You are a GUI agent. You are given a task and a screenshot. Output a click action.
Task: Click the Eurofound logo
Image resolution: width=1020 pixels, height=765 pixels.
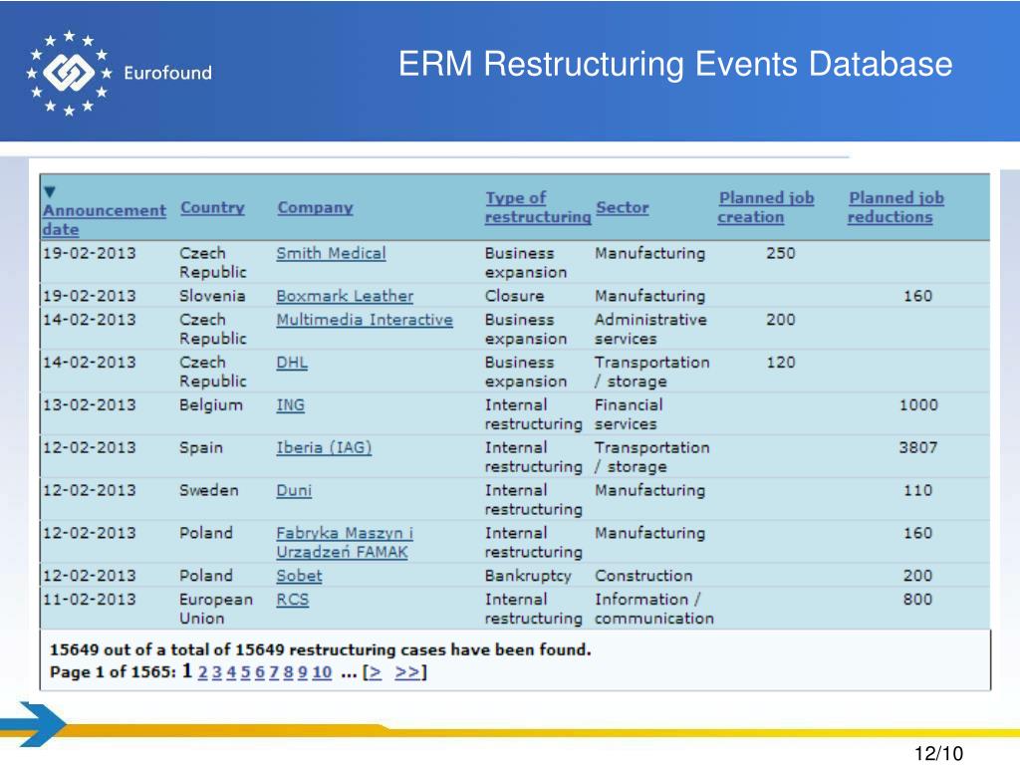[120, 73]
